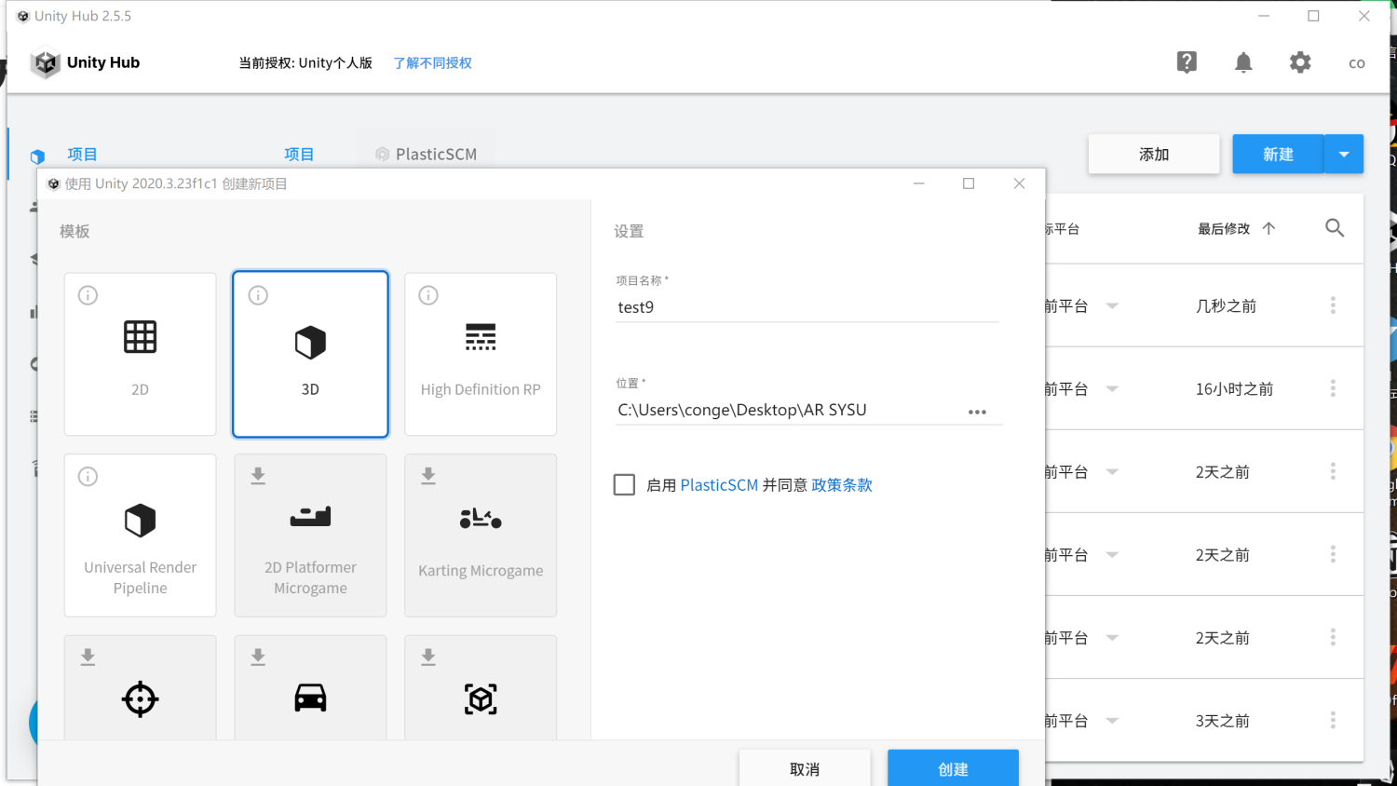The image size is (1397, 786).
Task: Choose the High Definition RP template
Action: click(481, 354)
